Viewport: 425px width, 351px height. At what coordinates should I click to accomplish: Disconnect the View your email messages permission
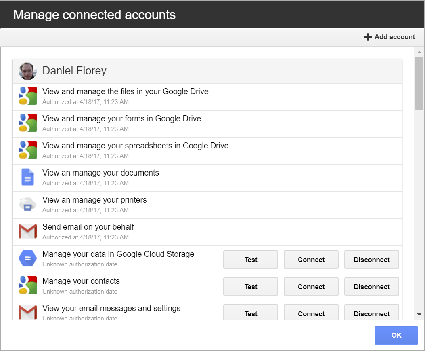click(371, 312)
